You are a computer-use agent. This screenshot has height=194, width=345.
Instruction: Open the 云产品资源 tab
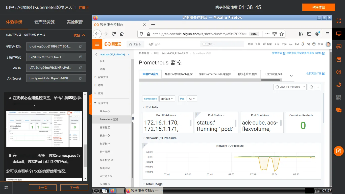tap(44, 22)
